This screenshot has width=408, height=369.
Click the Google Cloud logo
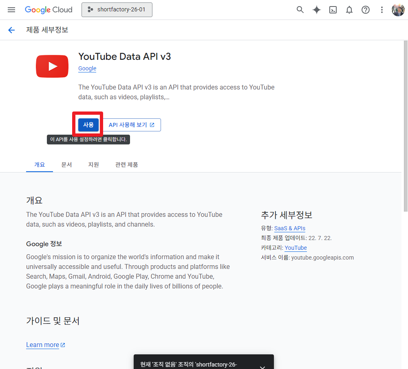(x=49, y=9)
